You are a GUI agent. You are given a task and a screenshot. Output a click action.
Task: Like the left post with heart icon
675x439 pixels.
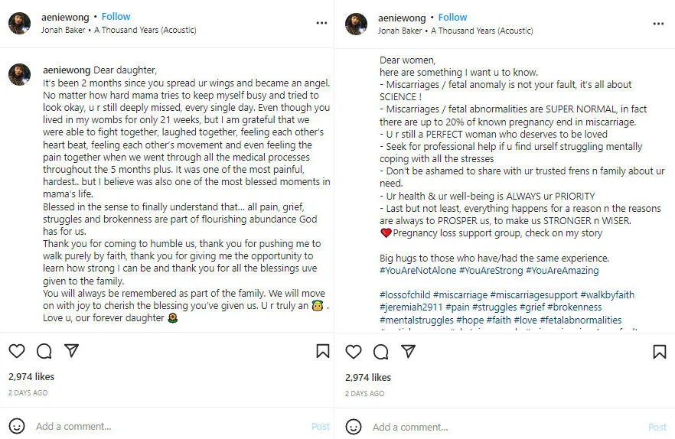(17, 351)
